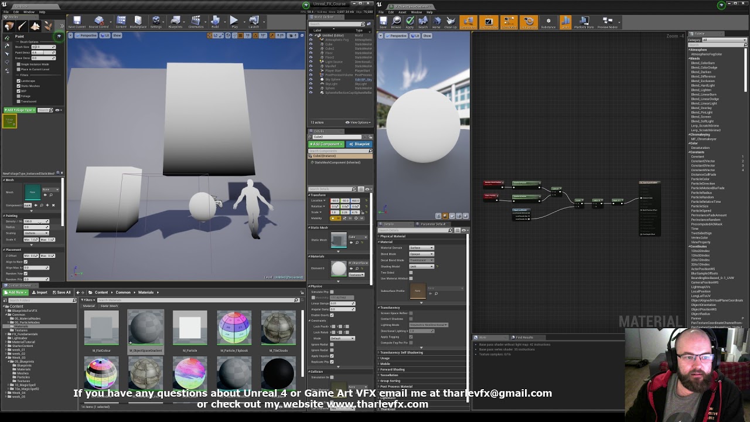Uncheck the Static Meshes filter checkbox
The image size is (750, 422).
point(19,86)
